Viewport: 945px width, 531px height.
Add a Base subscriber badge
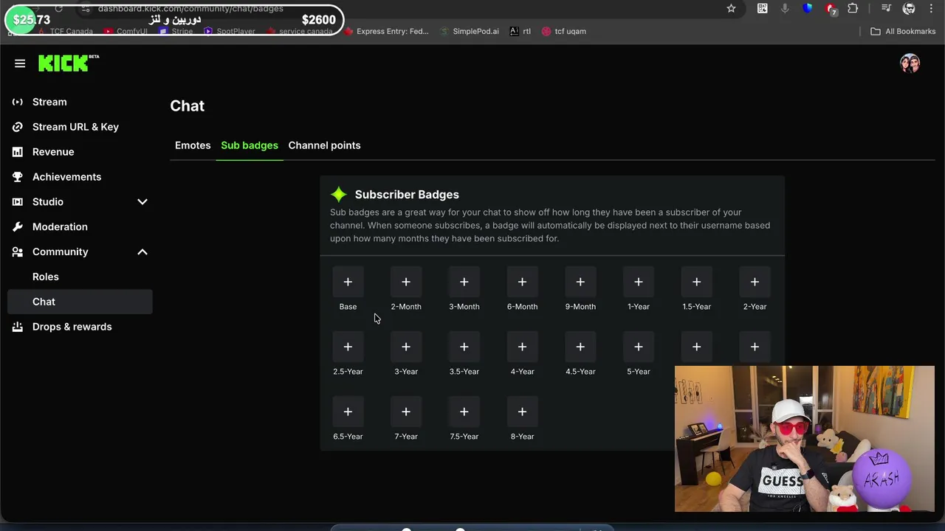[348, 282]
